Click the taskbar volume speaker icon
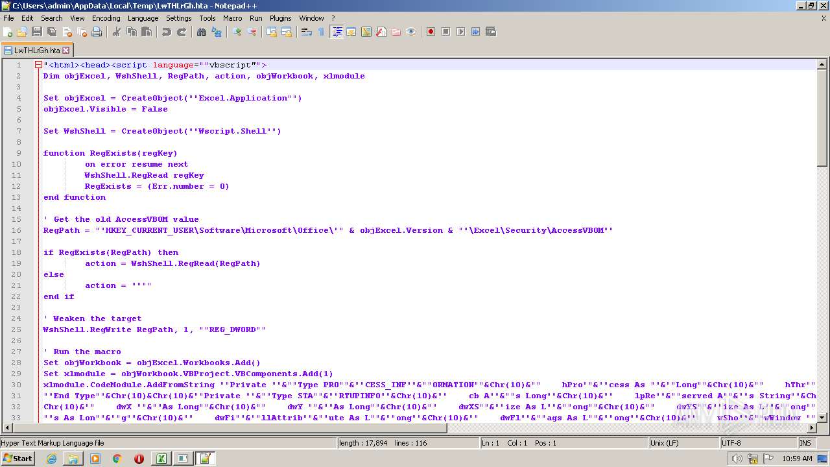The width and height of the screenshot is (830, 467). (x=737, y=459)
